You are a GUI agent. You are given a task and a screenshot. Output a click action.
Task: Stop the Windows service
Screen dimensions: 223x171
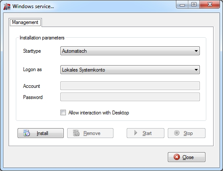[187, 133]
